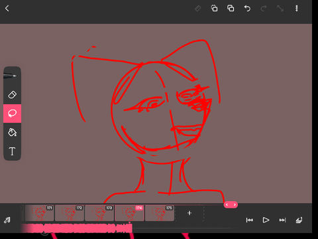Select frame 172 thumbnail

pyautogui.click(x=70, y=213)
